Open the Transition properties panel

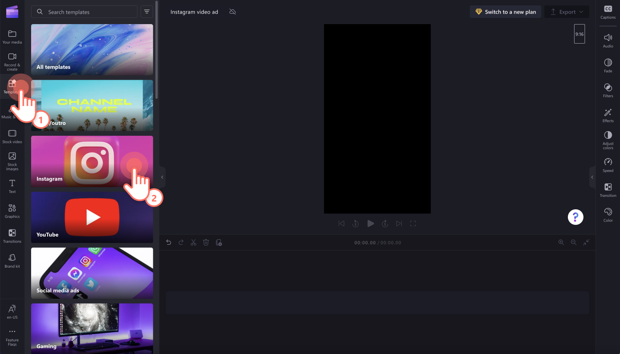(608, 190)
